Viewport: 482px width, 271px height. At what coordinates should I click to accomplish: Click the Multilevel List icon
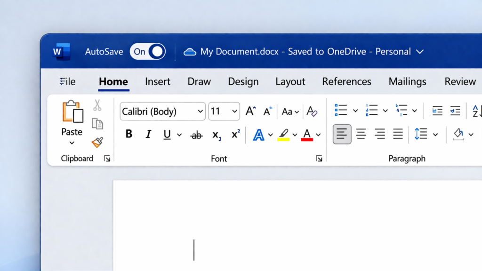click(402, 110)
